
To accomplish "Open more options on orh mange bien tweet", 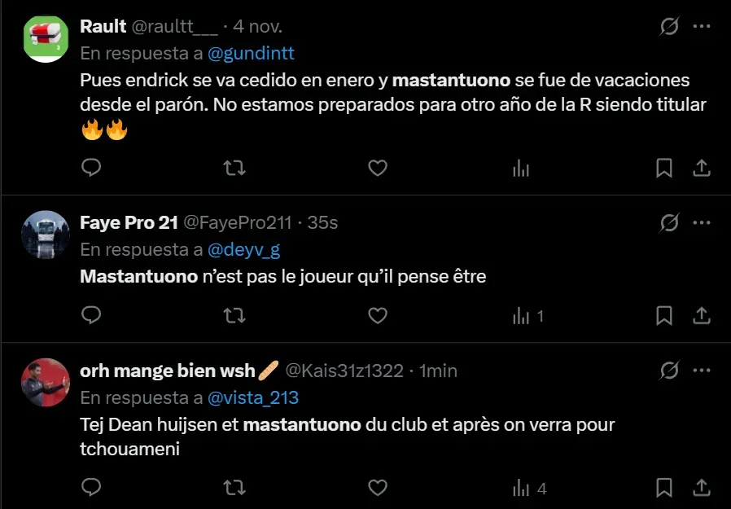I will click(x=702, y=371).
